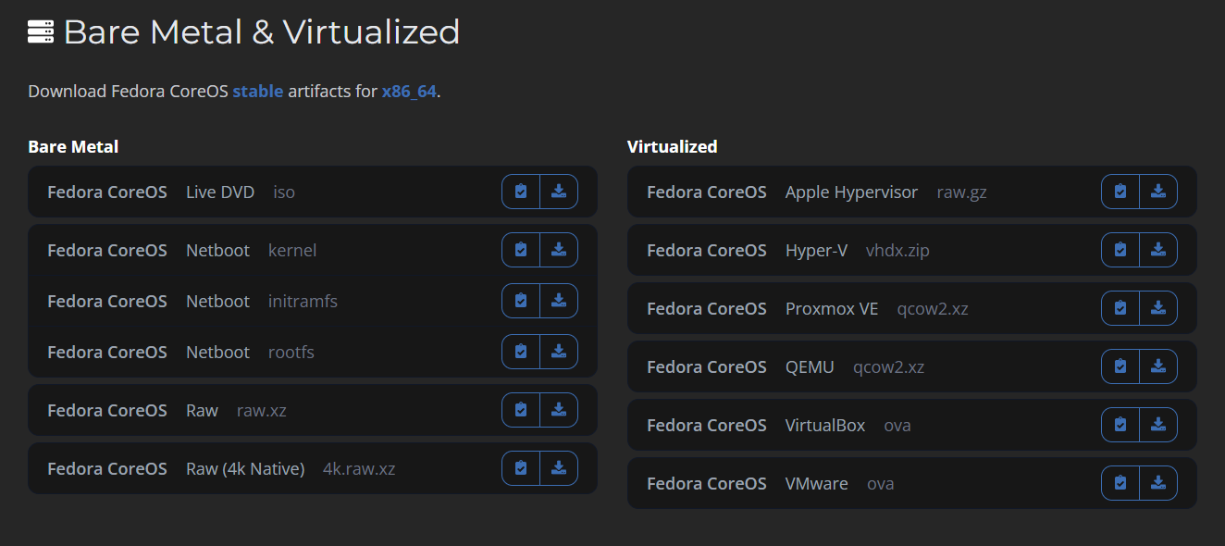This screenshot has height=546, width=1225.
Task: Download the Hyper-V vhdx.zip image
Action: click(1158, 250)
